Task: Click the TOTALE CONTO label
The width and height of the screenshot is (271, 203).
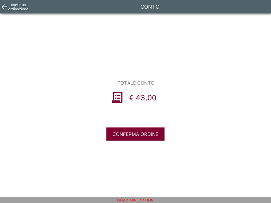Action: [x=136, y=83]
